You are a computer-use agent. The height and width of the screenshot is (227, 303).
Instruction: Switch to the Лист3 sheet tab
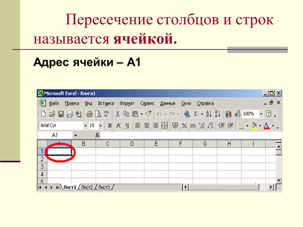[104, 187]
